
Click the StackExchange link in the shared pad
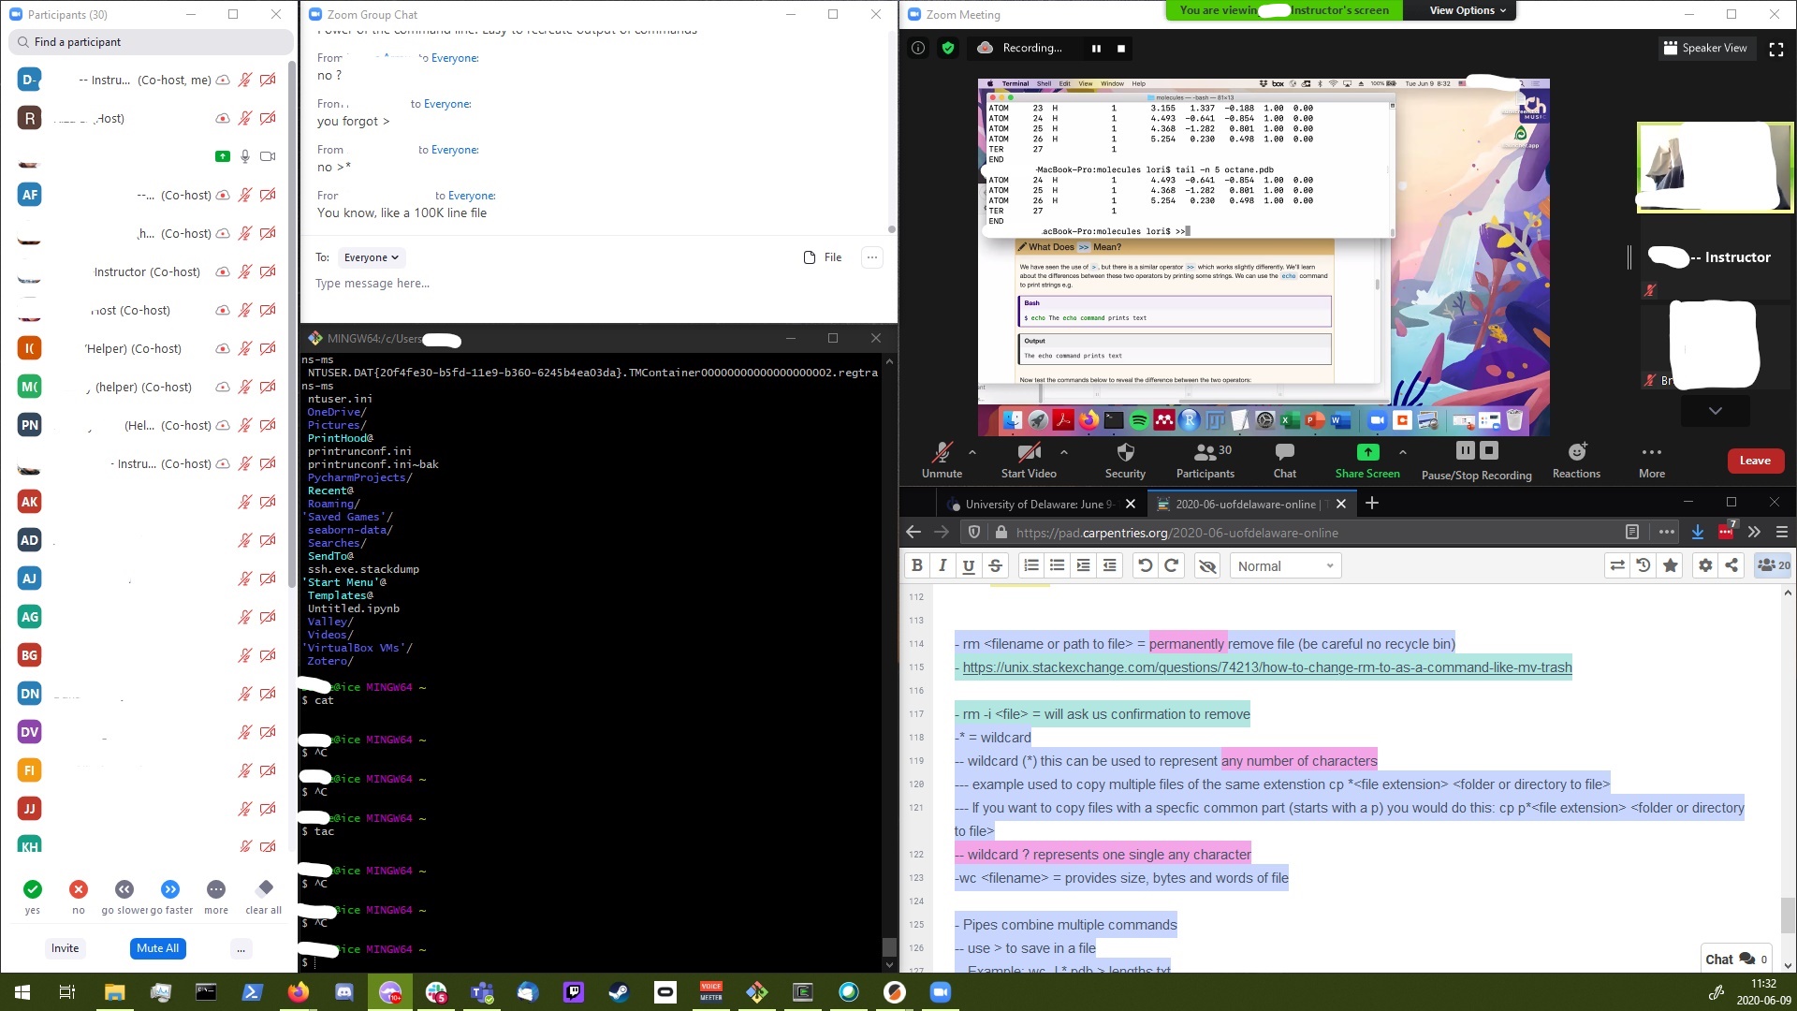click(x=1267, y=667)
